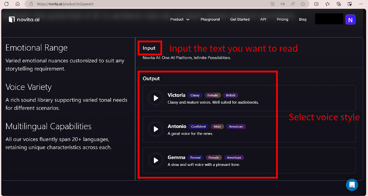Click the Female tag on Victoria

tap(213, 95)
